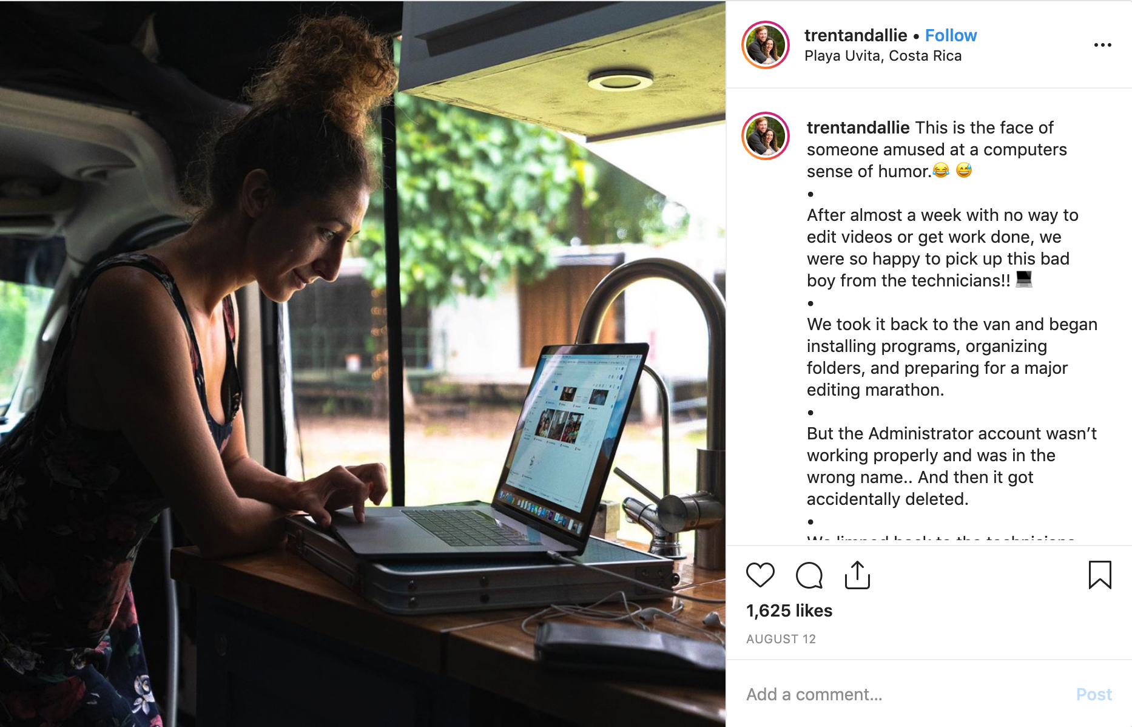Like the post with heart icon

[760, 575]
